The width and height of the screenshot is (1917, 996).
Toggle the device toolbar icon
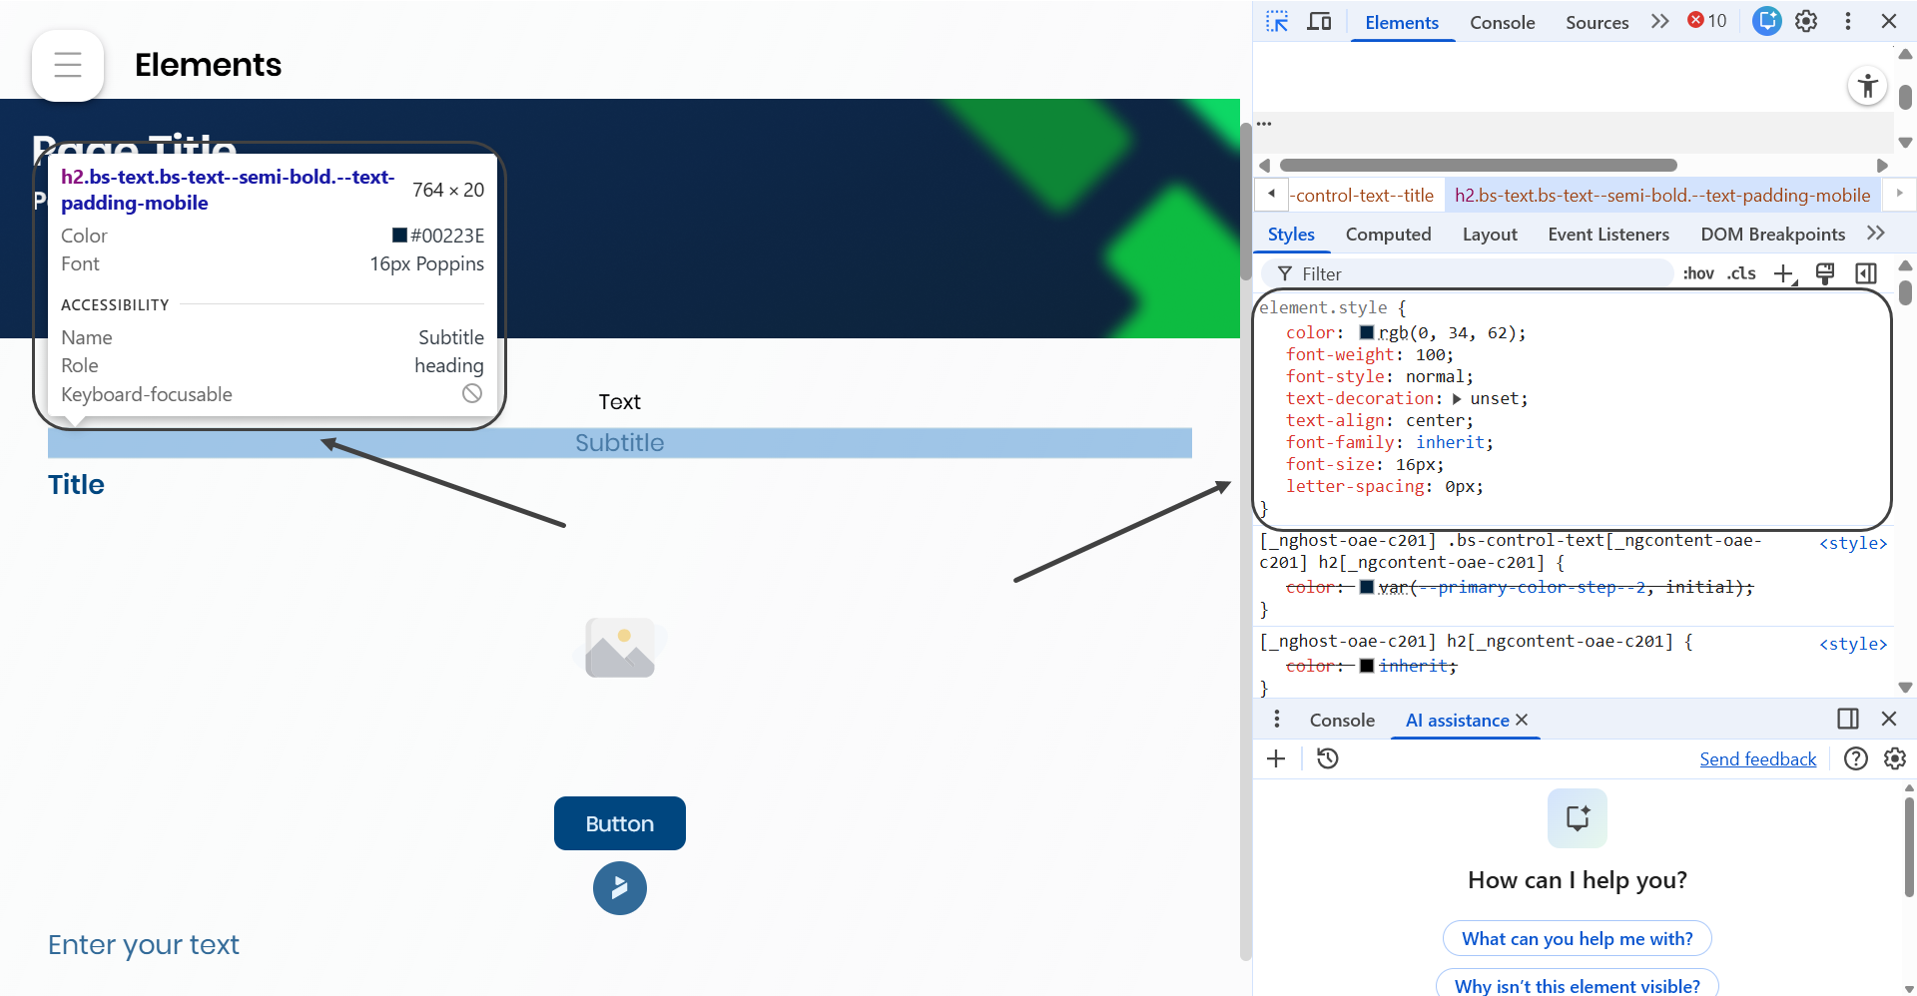[1319, 22]
